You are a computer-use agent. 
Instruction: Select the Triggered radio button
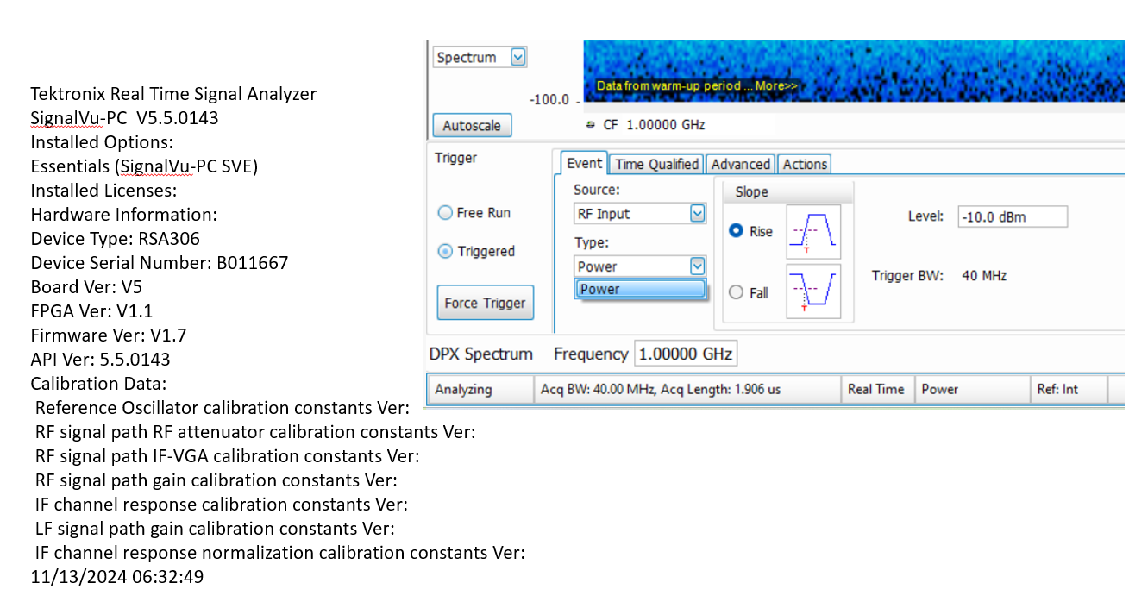(446, 252)
